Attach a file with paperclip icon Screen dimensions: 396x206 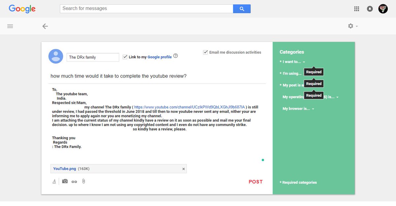tap(83, 181)
